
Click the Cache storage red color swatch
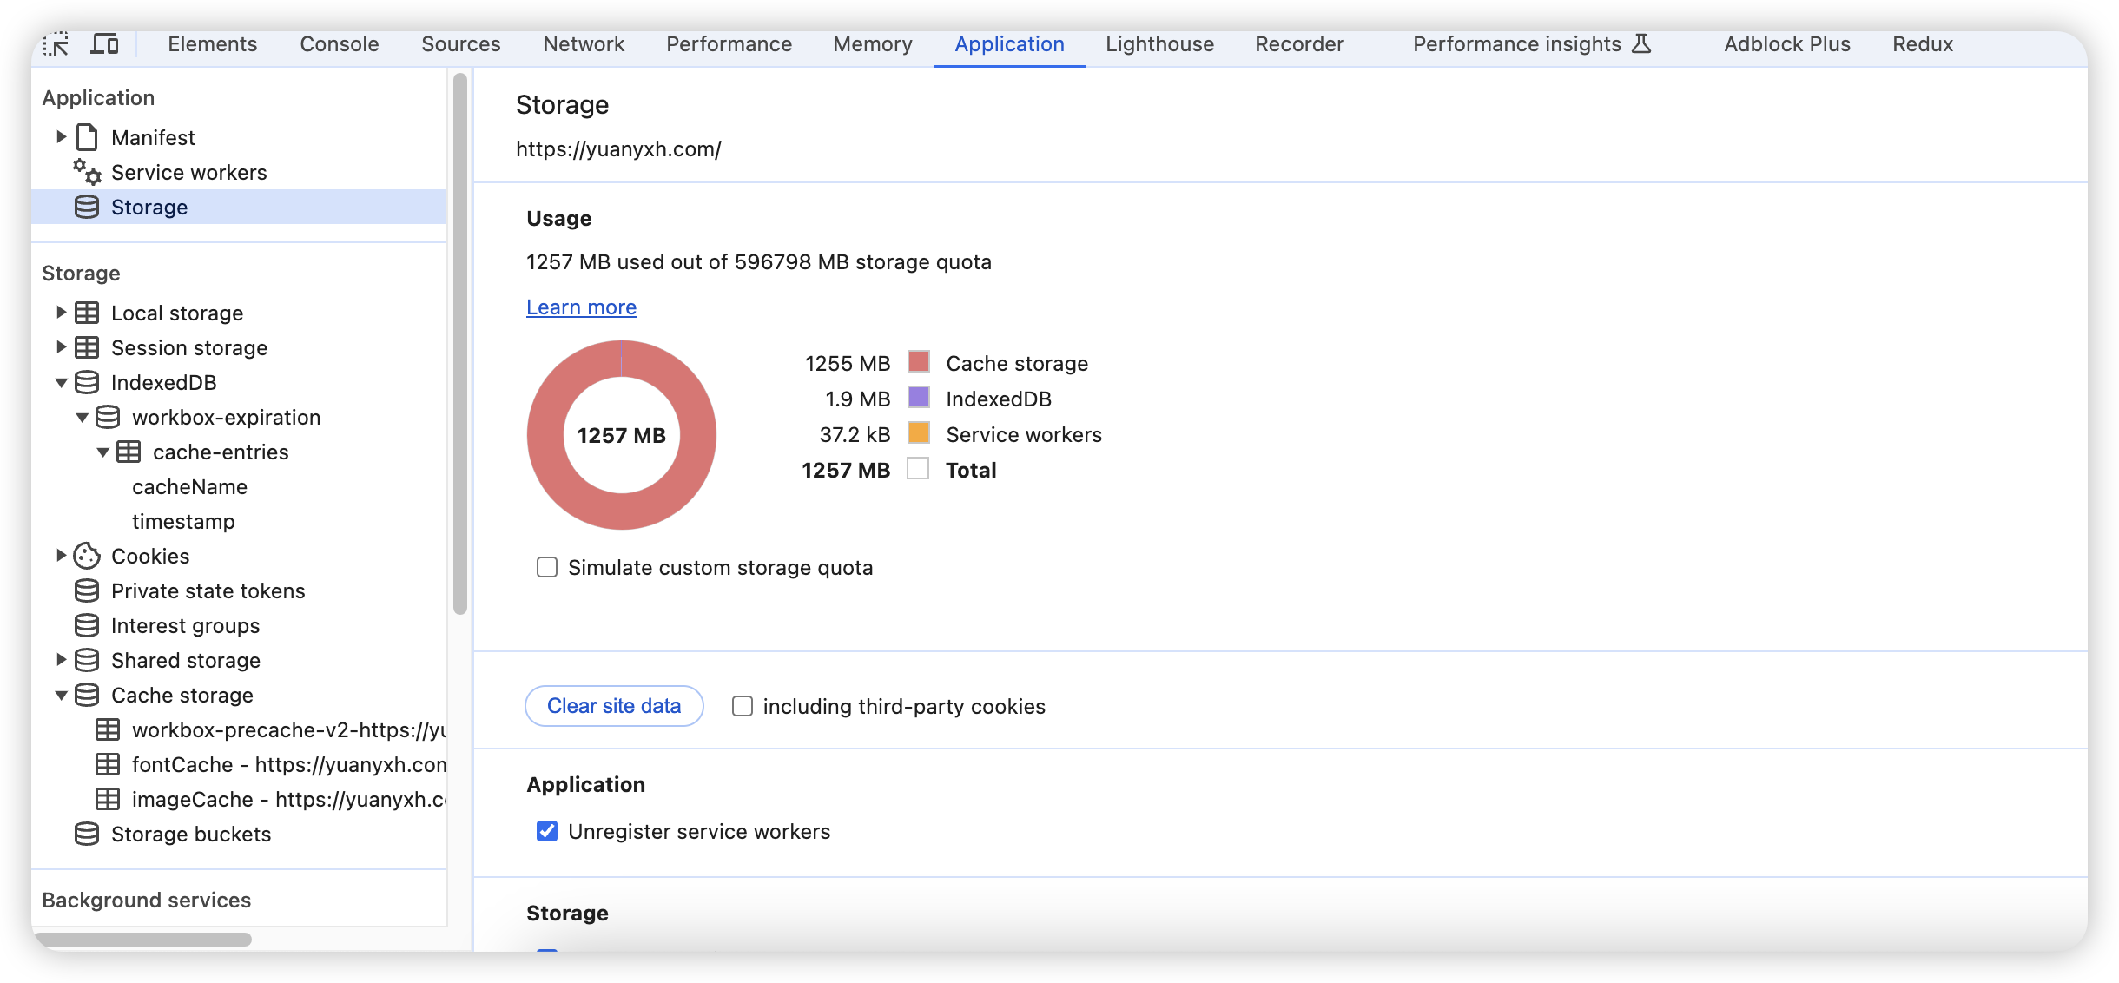(x=919, y=362)
